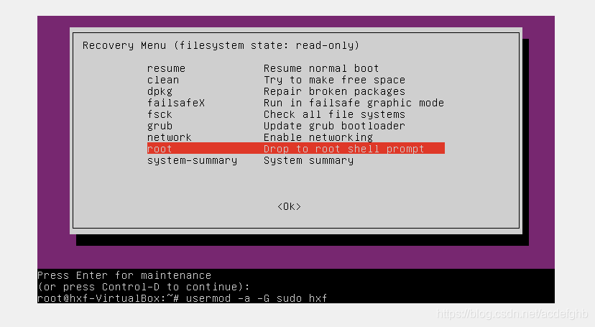Click 'Enable networking' description
This screenshot has width=595, height=327.
click(318, 137)
